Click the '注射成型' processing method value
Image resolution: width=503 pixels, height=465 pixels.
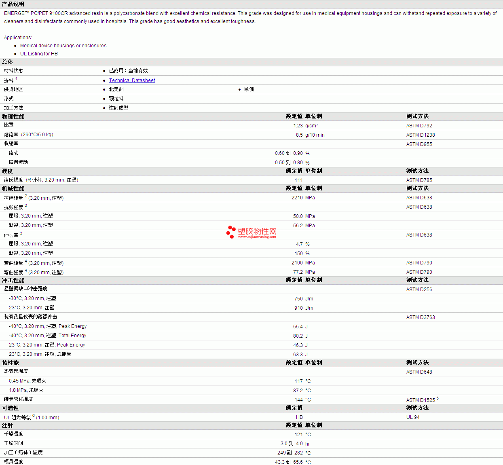118,108
